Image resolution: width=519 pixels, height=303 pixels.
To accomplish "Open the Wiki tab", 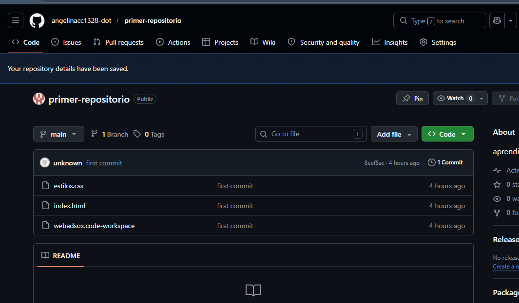I will [263, 42].
